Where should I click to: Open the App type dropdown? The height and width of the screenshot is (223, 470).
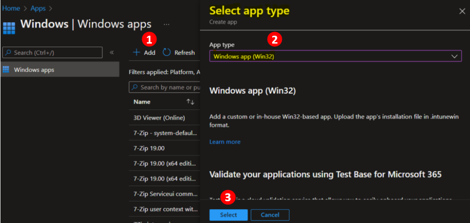pos(335,56)
